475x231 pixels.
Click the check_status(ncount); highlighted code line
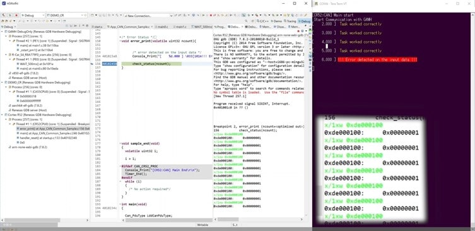click(x=151, y=64)
